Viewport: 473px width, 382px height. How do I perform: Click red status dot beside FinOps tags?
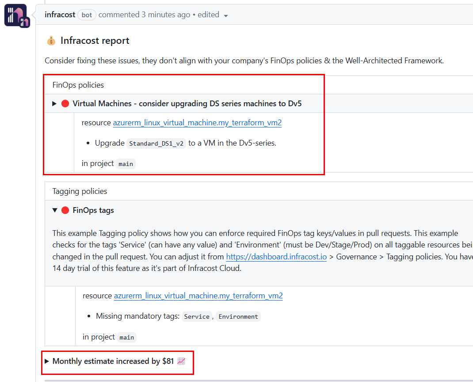point(65,210)
